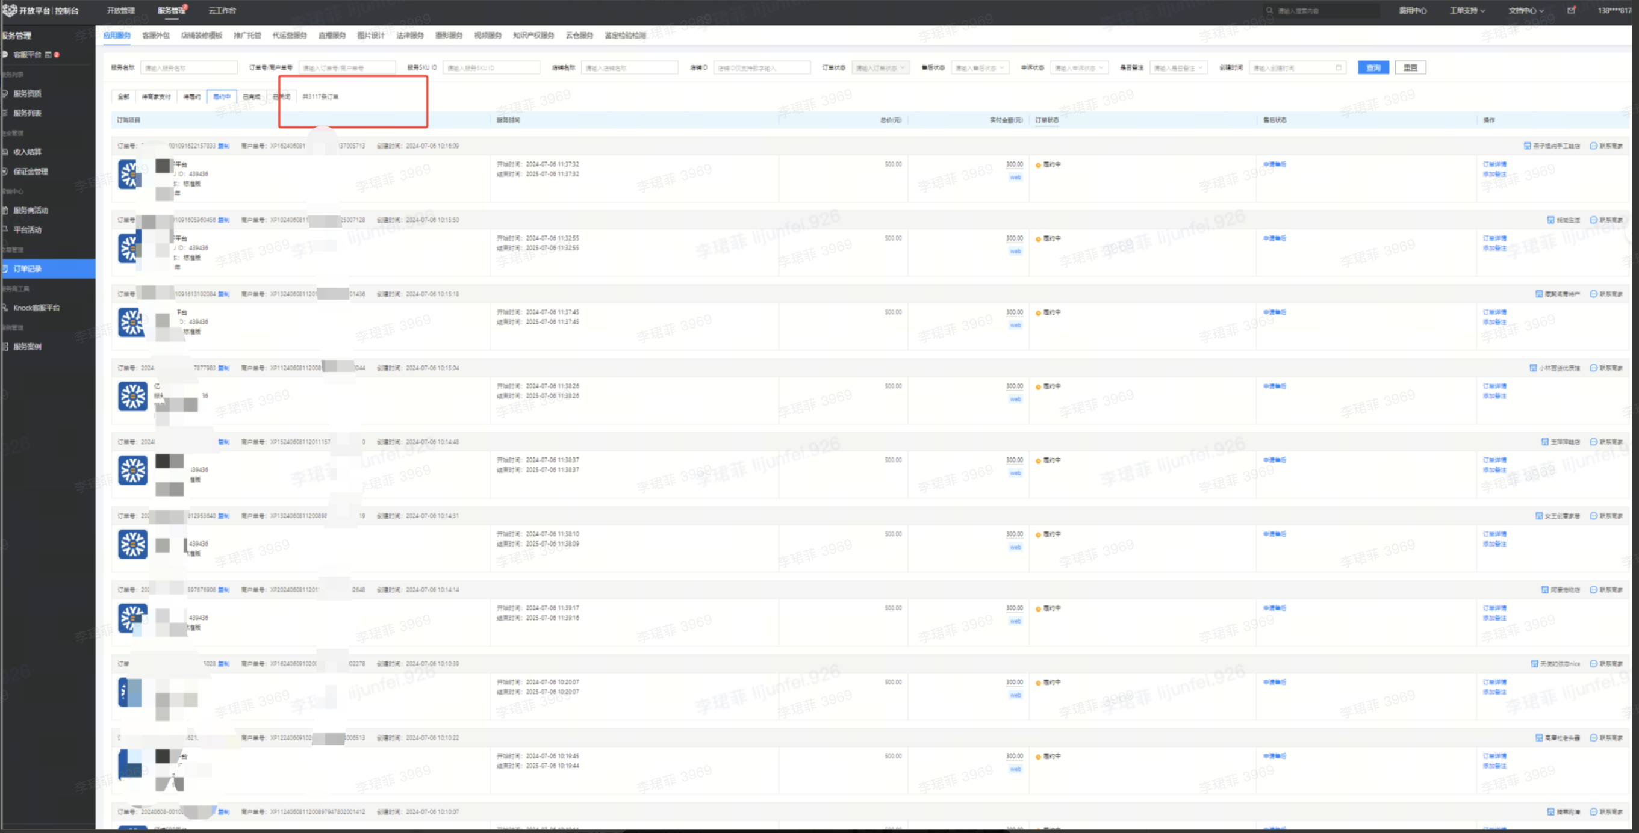The height and width of the screenshot is (833, 1639).
Task: Expand the 是否备注 dropdown
Action: pos(1178,67)
